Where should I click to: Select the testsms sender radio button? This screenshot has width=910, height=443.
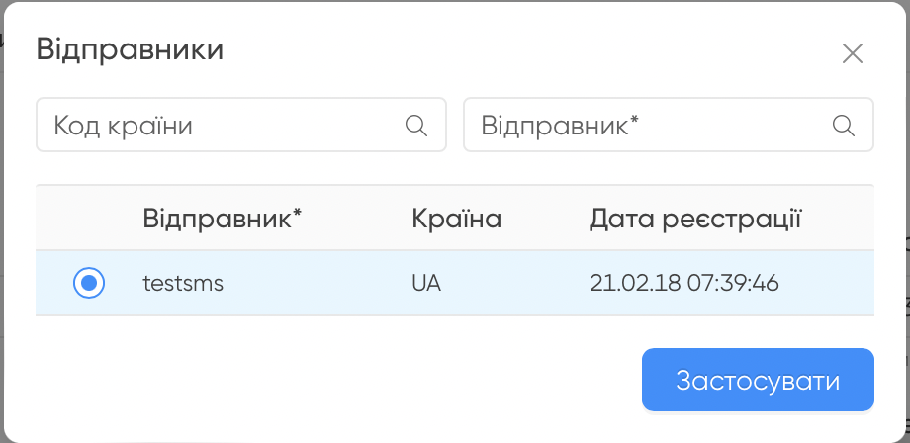(89, 283)
